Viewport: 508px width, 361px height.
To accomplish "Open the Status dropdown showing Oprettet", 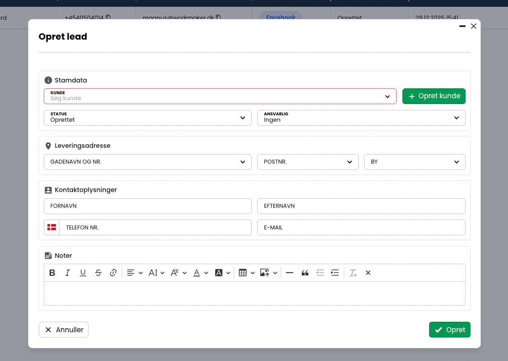I will click(148, 118).
